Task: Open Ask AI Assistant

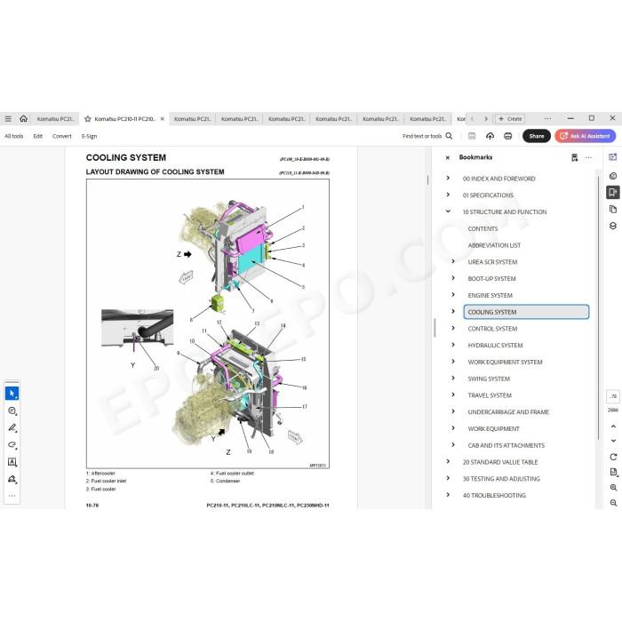Action: pos(585,136)
